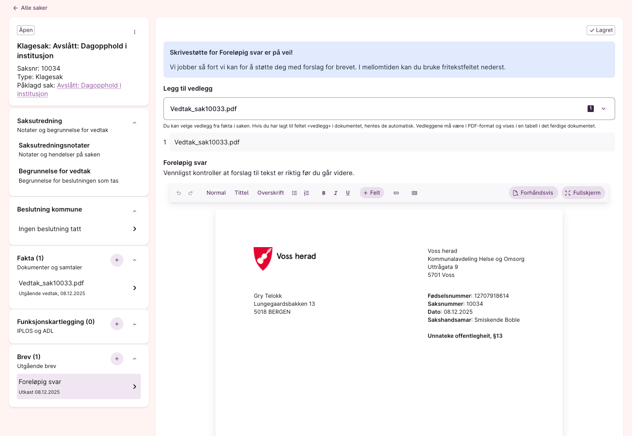The height and width of the screenshot is (436, 632).
Task: Apply the Tittel text style
Action: [242, 193]
